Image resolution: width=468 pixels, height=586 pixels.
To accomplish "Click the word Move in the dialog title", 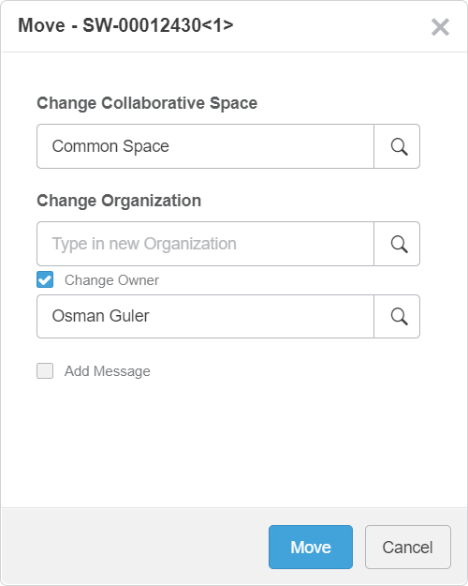I will coord(41,26).
